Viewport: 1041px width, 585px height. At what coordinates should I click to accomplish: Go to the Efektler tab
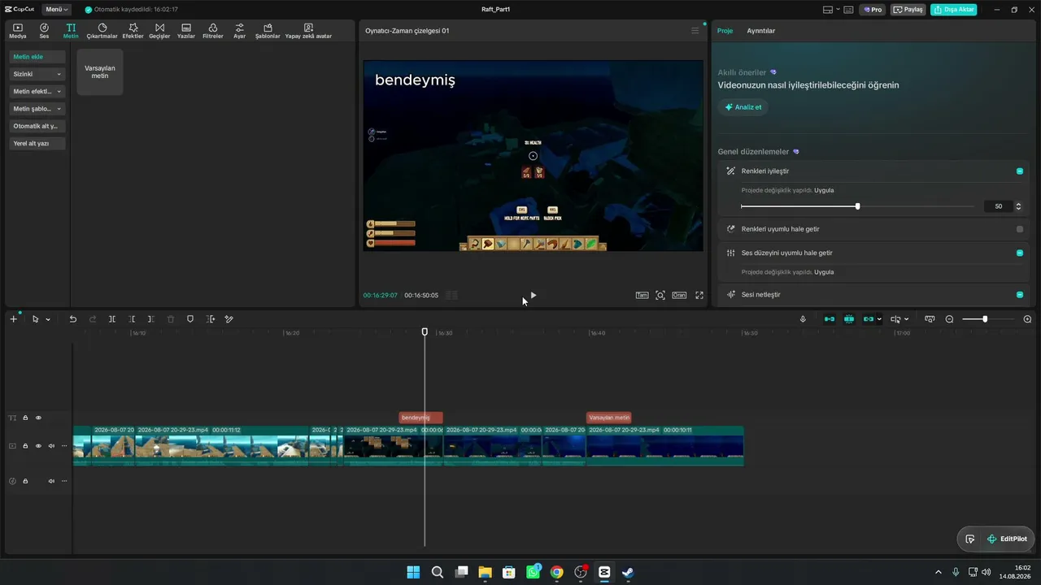(133, 31)
